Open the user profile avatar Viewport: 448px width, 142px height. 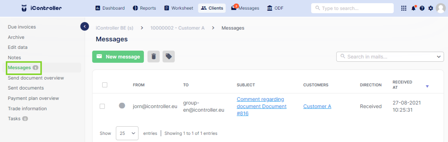click(441, 8)
